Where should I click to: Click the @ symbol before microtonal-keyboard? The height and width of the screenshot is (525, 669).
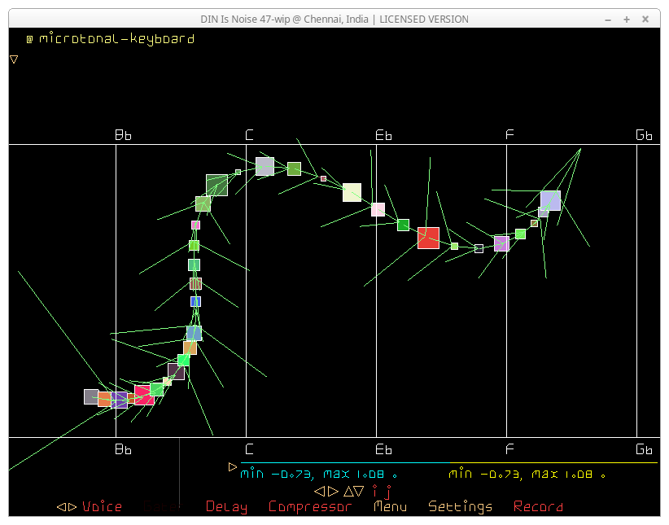click(29, 39)
